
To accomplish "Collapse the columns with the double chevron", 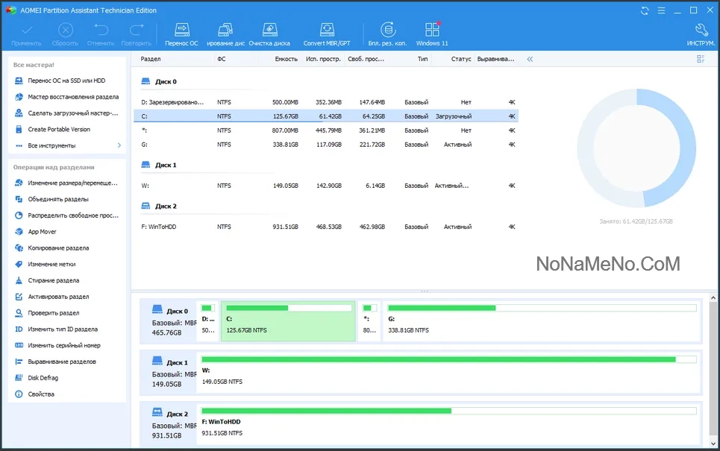I will [x=530, y=59].
